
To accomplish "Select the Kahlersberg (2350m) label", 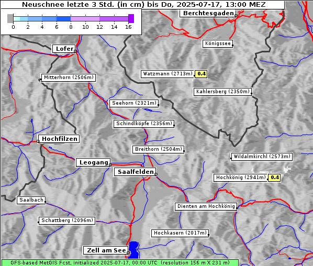I will [x=222, y=92].
